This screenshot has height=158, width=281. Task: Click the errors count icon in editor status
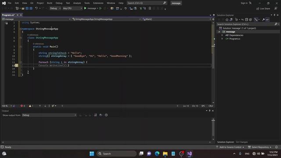pyautogui.click(x=22, y=106)
